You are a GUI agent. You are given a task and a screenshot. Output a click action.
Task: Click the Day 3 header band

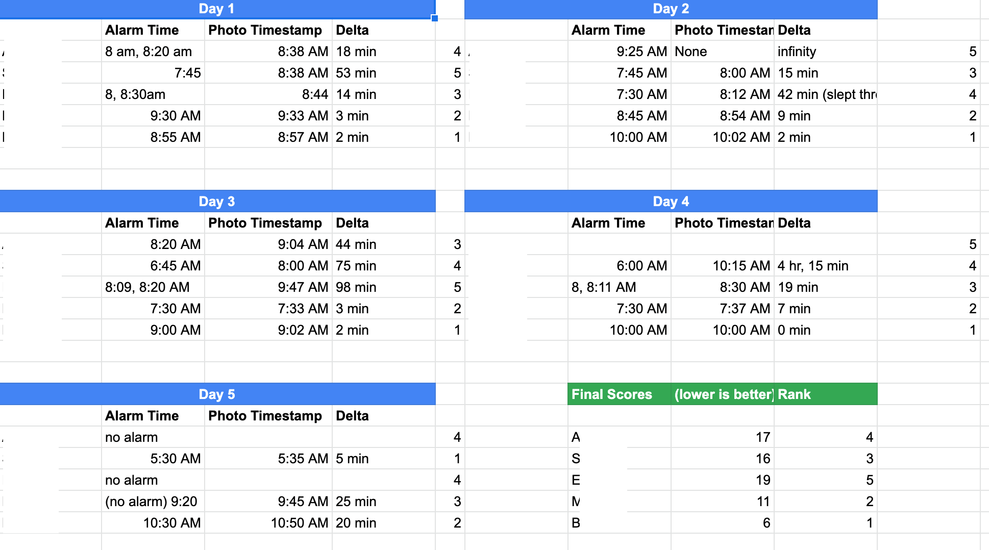click(217, 202)
